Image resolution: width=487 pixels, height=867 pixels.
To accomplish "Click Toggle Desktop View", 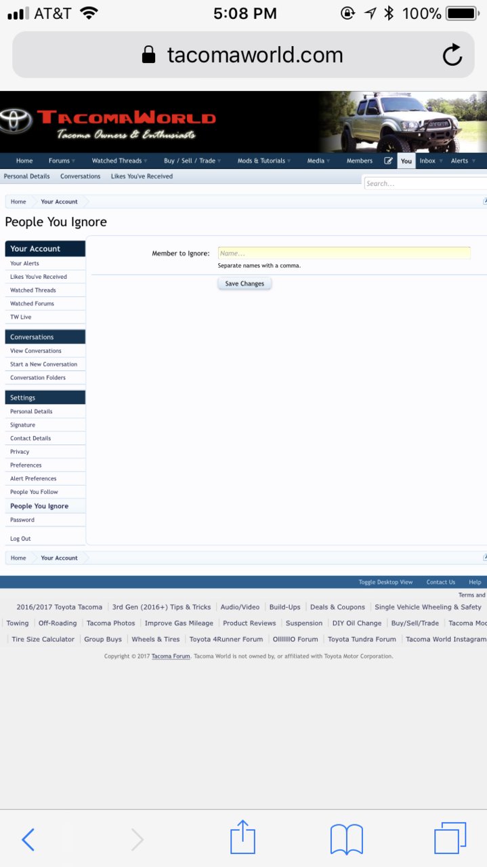I will (385, 582).
